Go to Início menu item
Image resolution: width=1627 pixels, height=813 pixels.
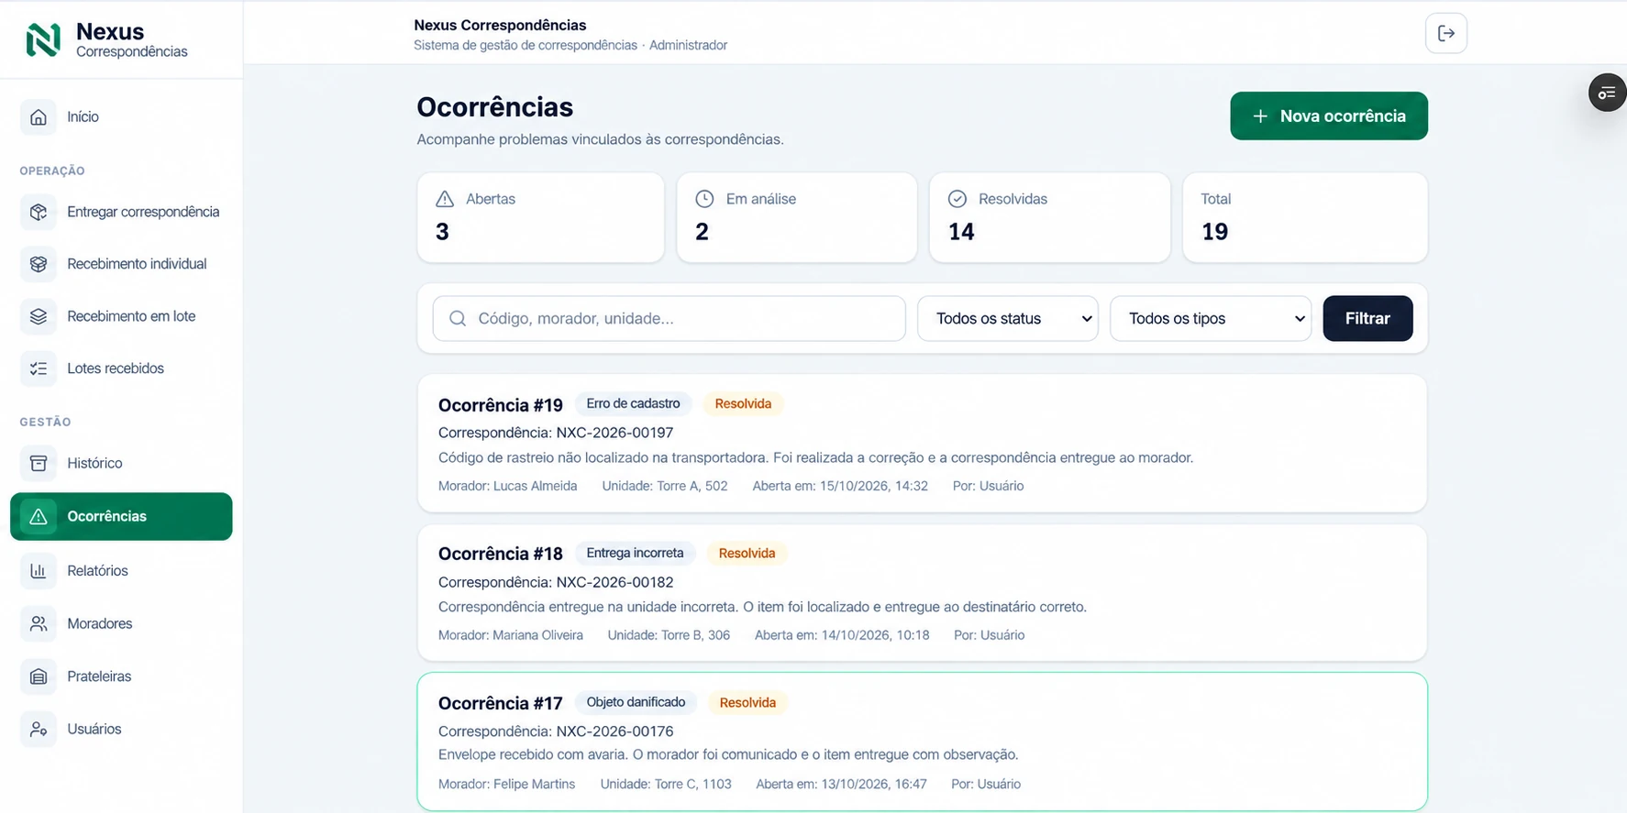[x=121, y=117]
